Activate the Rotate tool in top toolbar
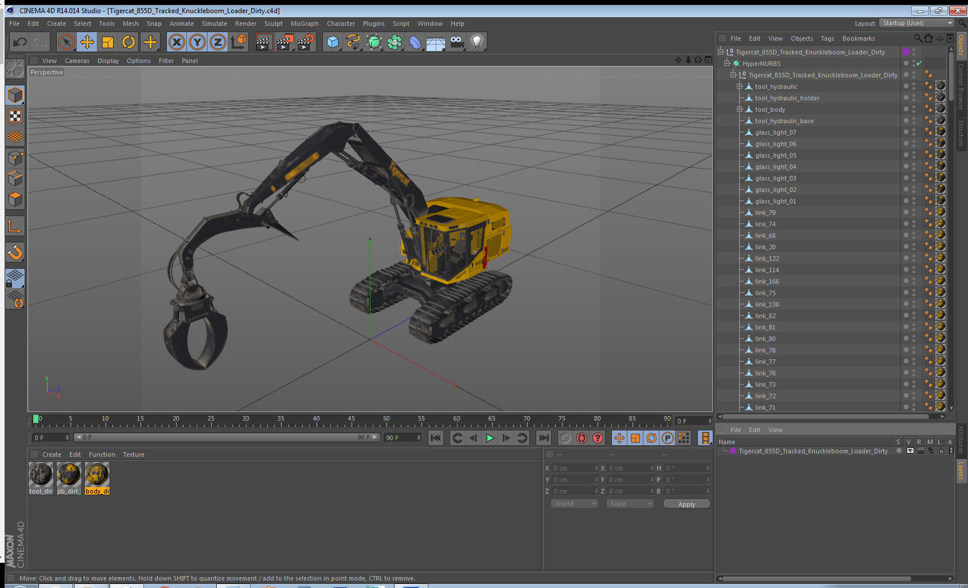 (x=129, y=42)
